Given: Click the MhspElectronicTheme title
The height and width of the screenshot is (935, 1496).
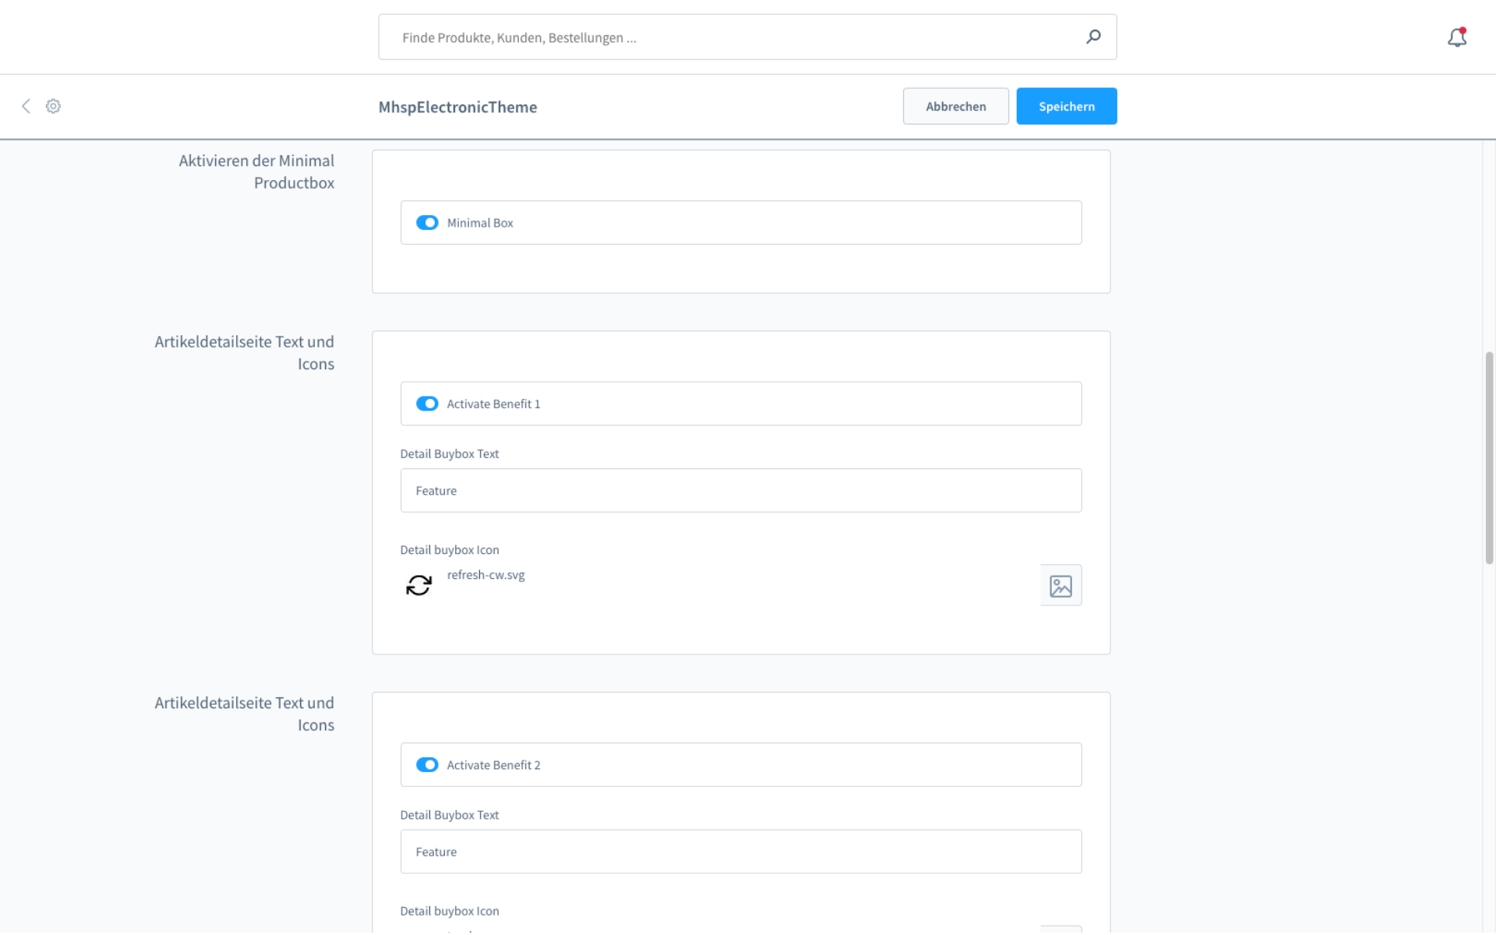Looking at the screenshot, I should point(457,107).
